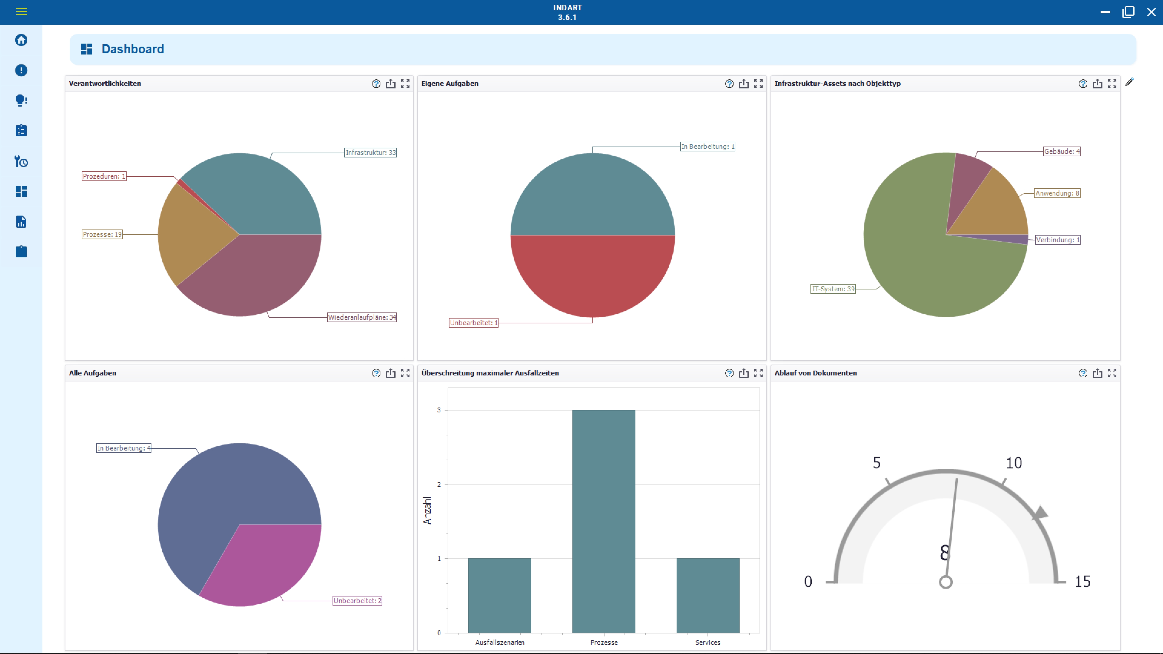Maximize the Alle Aufgaben widget
The width and height of the screenshot is (1163, 654).
[x=406, y=373]
